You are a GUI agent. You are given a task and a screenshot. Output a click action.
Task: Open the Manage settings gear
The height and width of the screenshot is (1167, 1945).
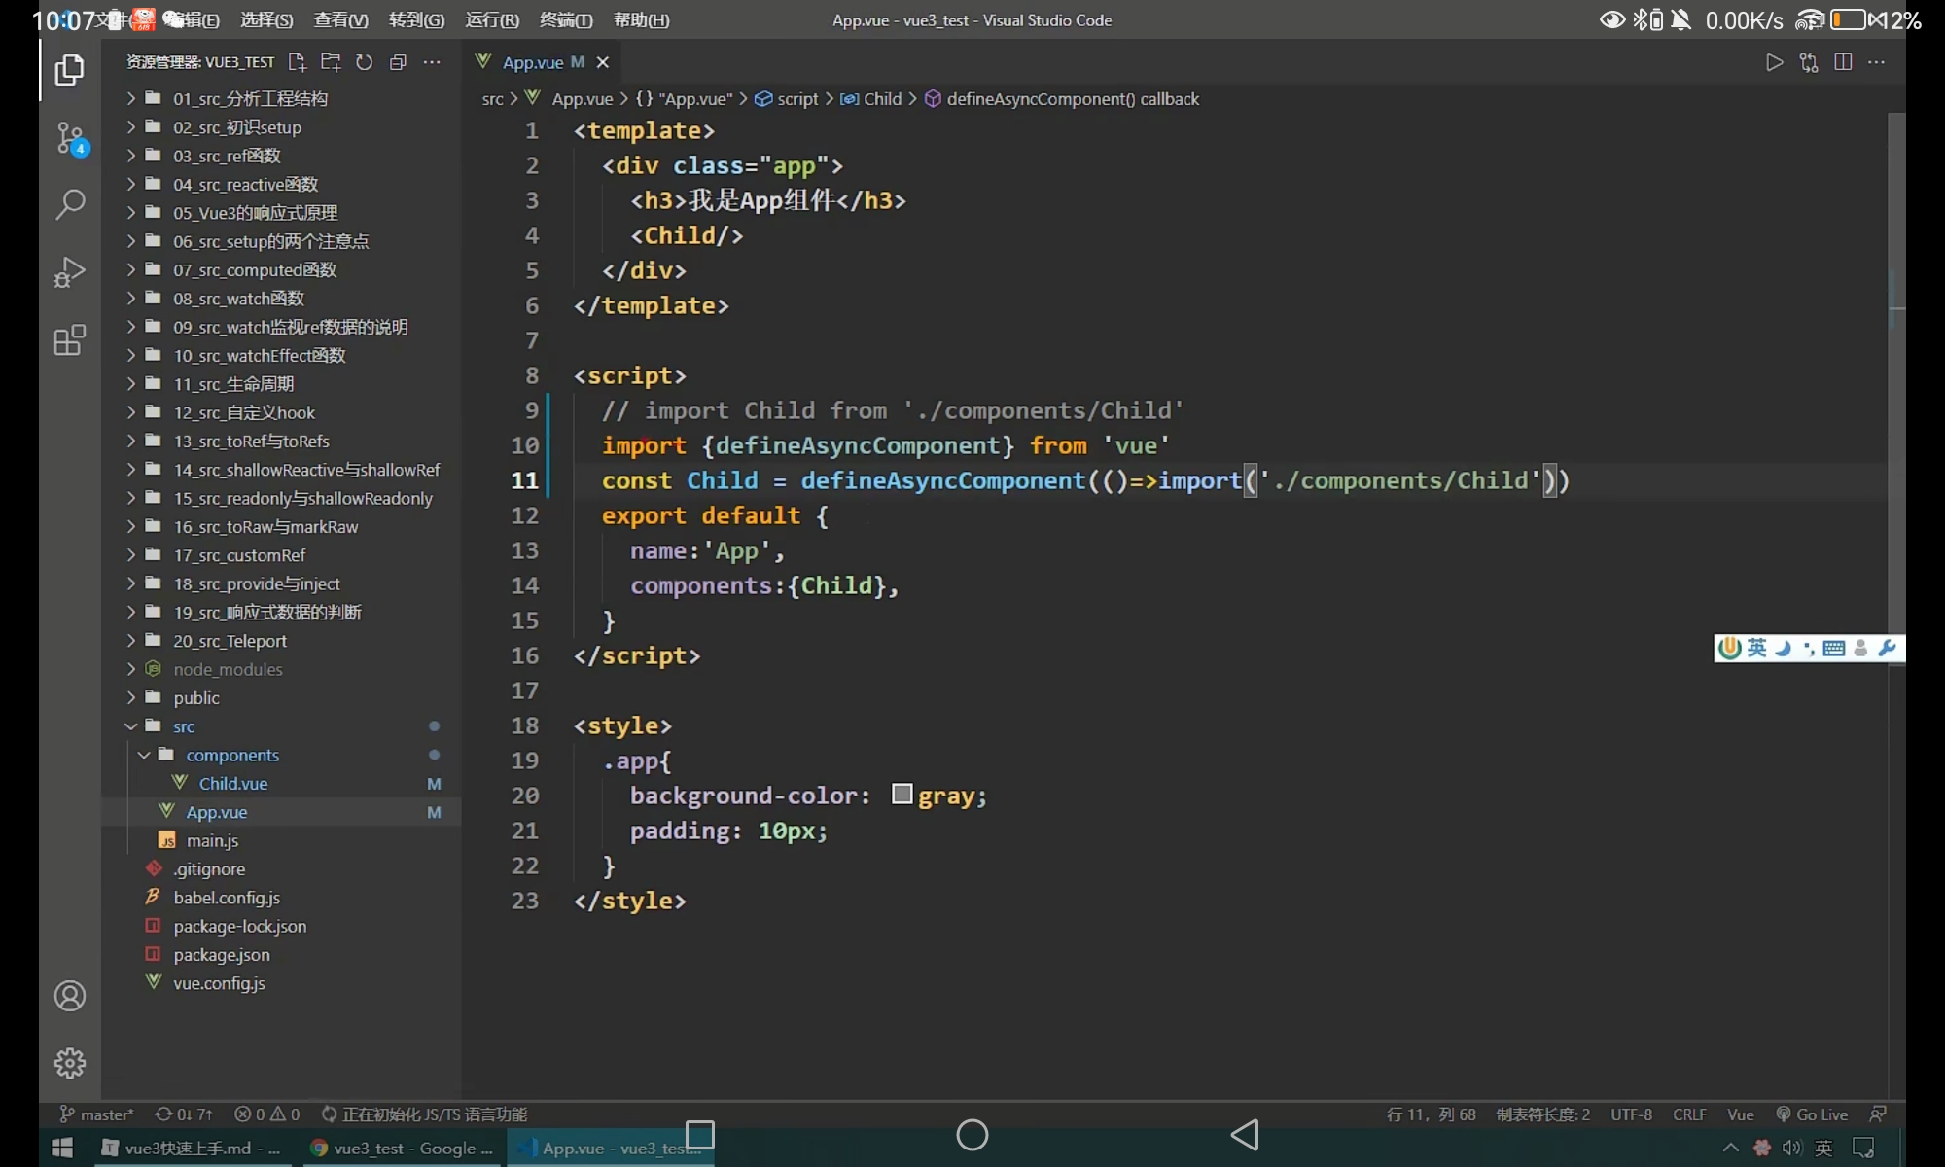tap(70, 1063)
